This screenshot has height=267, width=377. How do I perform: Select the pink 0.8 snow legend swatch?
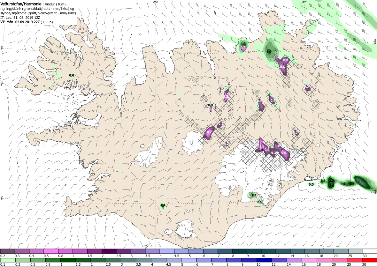tap(65, 251)
